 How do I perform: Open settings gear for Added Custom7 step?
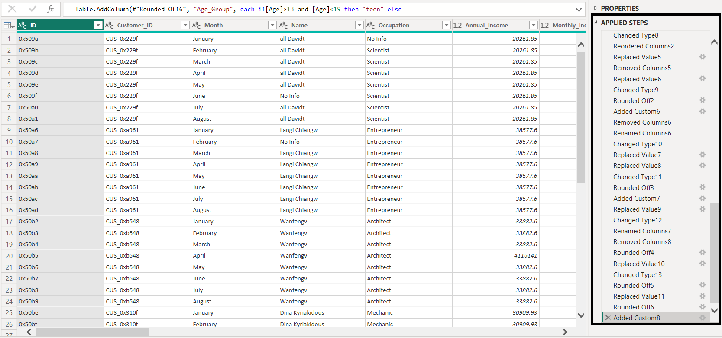(703, 198)
